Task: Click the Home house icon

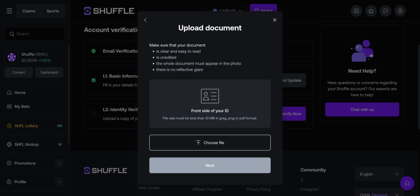Action: point(9,92)
